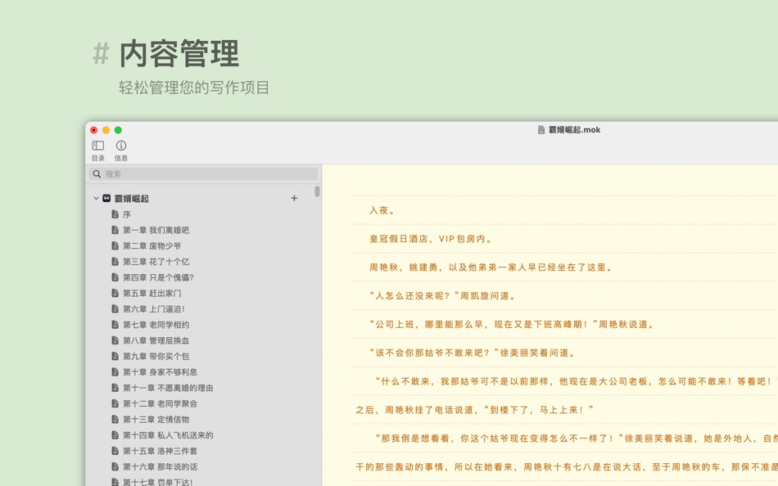
Task: Click document icon beside 第七章 老同学相约
Action: (115, 325)
